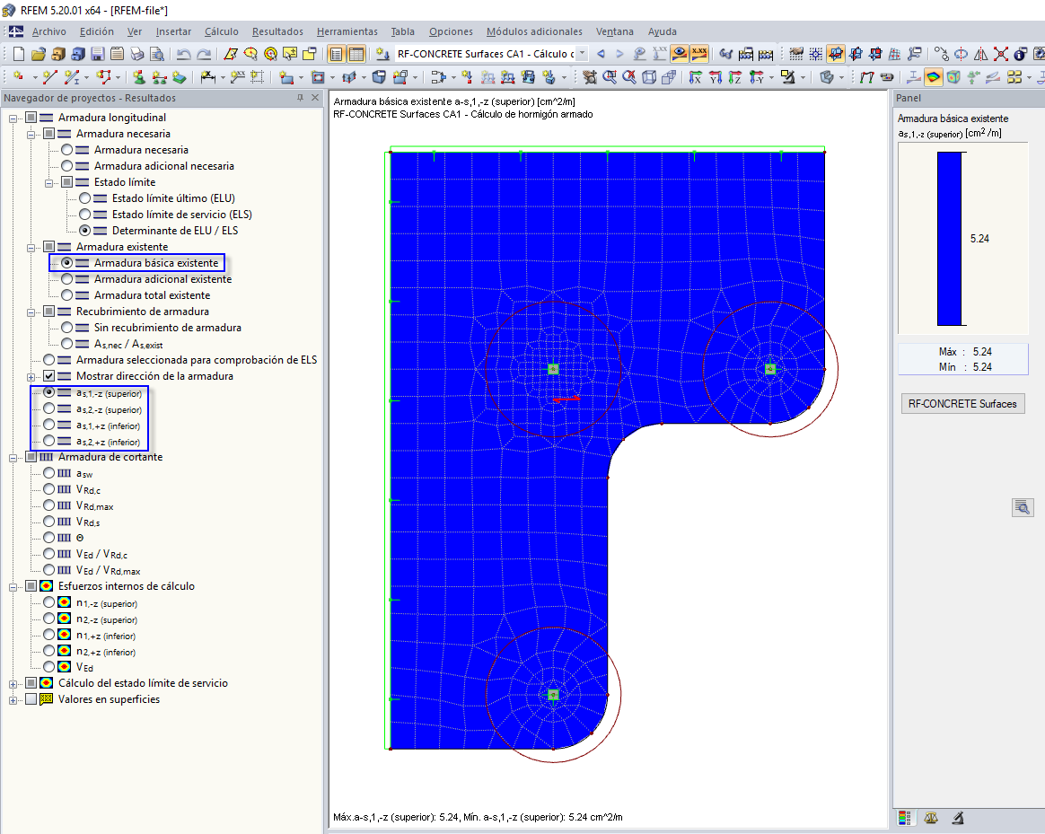
Task: Open the Ventana menu
Action: click(614, 31)
